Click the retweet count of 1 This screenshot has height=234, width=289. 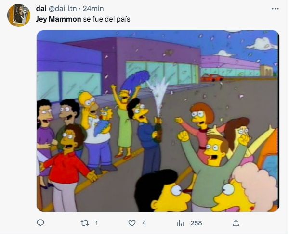coord(96,223)
